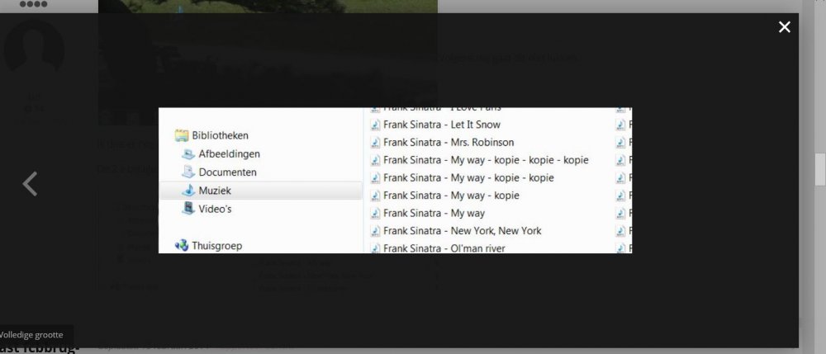
Task: Select the My way file with two kopie suffixes
Action: [x=468, y=177]
